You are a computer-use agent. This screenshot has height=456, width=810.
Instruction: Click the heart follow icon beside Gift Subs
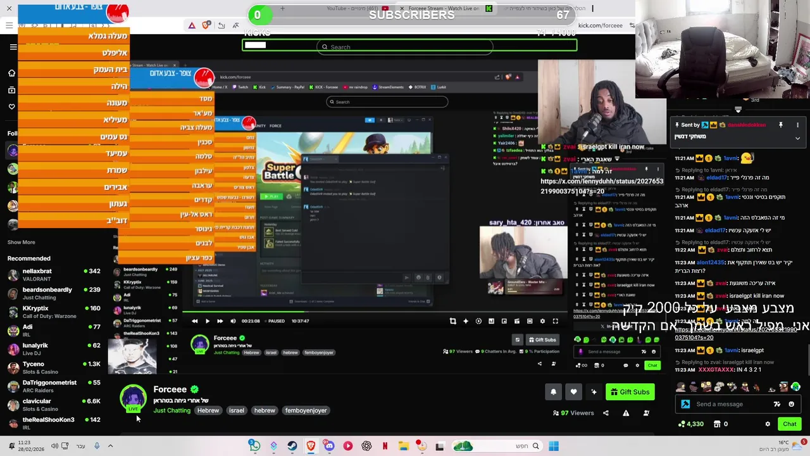point(573,392)
